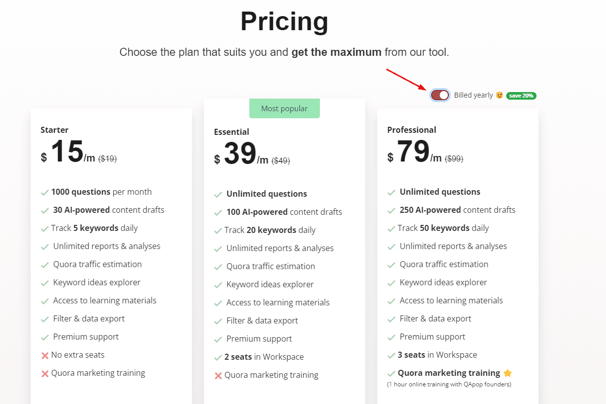
Task: Click the $15 per month price
Action: click(68, 151)
